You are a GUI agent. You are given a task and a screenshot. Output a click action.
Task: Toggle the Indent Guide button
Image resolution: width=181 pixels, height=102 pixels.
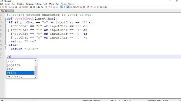[x=68, y=7]
